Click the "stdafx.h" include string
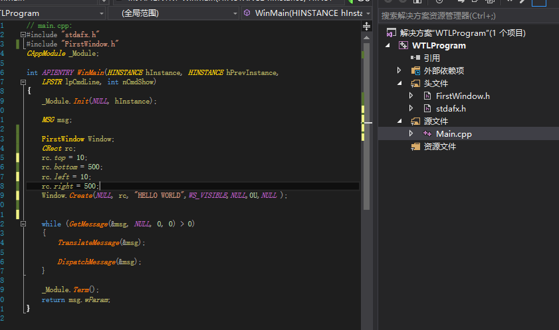Screen dimensions: 559x330 80,35
